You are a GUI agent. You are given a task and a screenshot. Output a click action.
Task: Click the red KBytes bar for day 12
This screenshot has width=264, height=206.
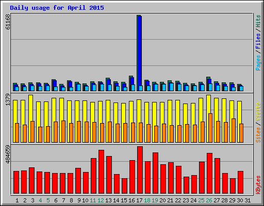pyautogui.click(x=101, y=172)
